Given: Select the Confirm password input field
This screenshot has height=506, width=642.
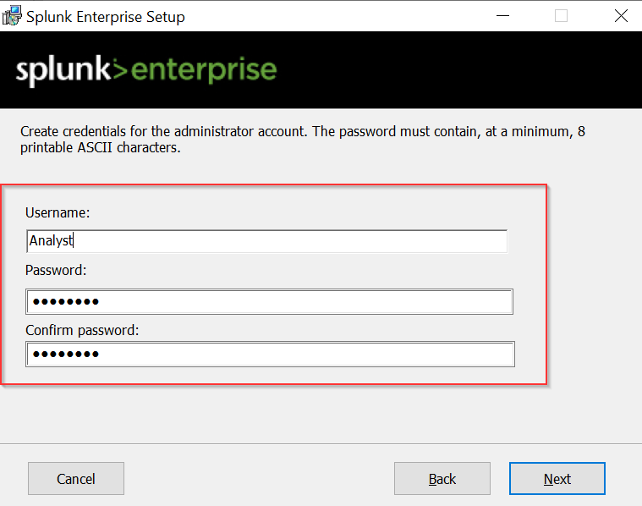Looking at the screenshot, I should pyautogui.click(x=270, y=354).
